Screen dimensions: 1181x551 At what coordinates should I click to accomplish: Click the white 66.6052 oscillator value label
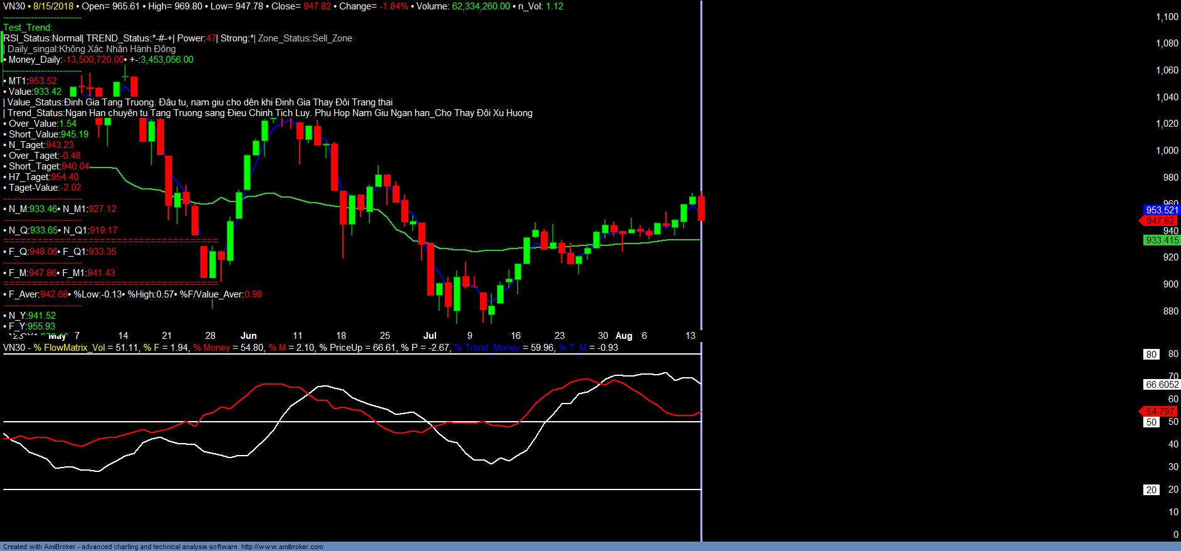click(x=1162, y=385)
